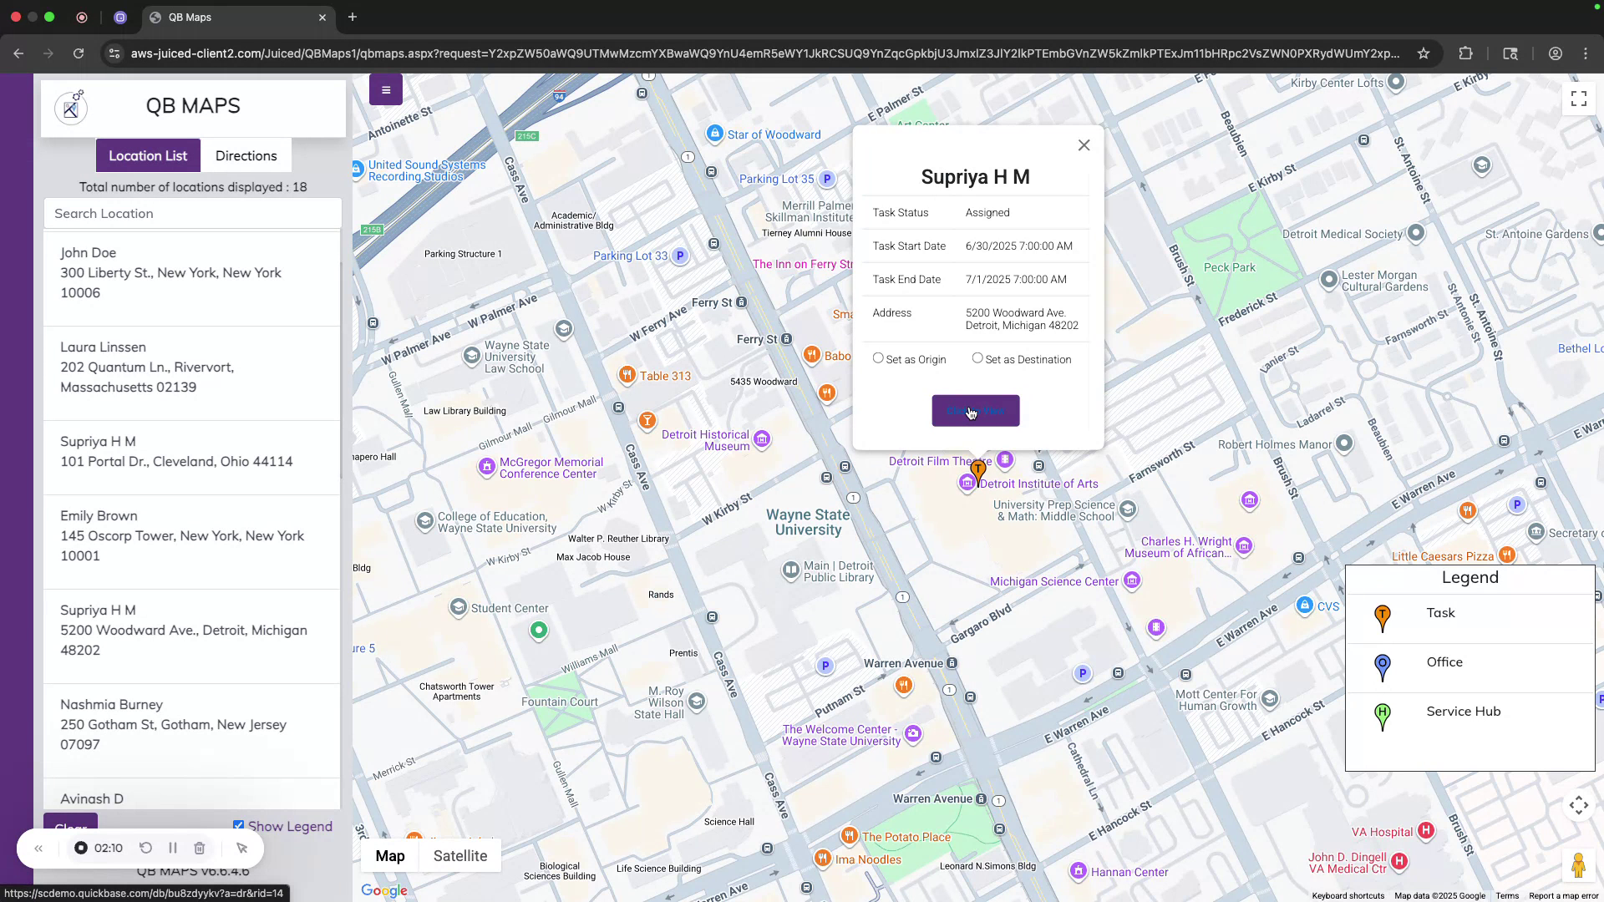Bookmark the page with the star icon
The image size is (1604, 902).
point(1423,53)
